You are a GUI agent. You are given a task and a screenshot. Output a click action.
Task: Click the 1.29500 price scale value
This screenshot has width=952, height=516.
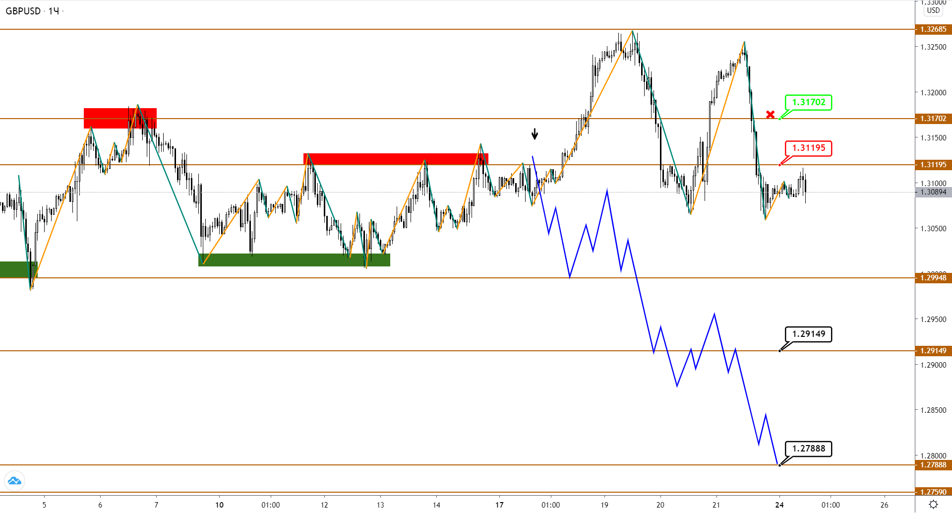point(933,320)
